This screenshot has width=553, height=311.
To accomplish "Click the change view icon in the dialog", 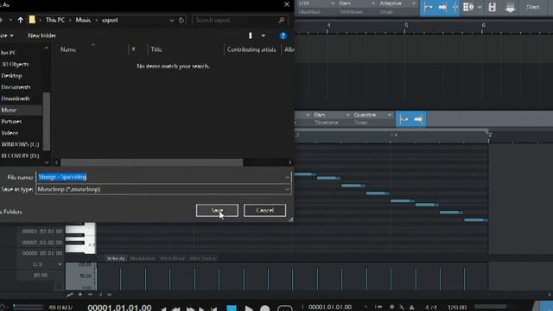I will pos(251,35).
